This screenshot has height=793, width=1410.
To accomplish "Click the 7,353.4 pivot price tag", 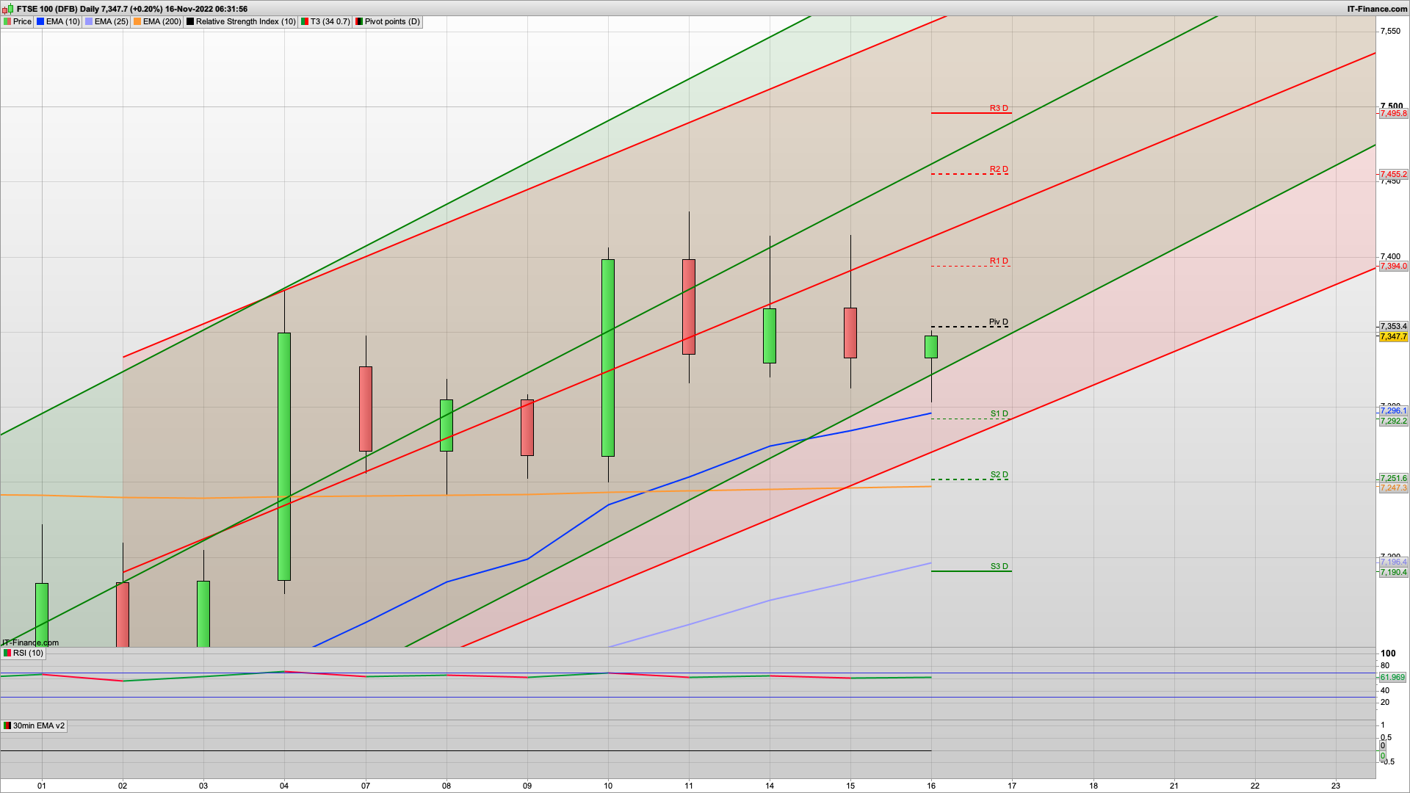I will click(1393, 326).
